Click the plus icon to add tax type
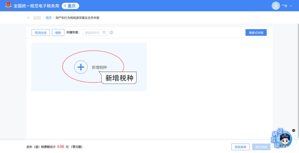This screenshot has width=299, height=153. (81, 67)
